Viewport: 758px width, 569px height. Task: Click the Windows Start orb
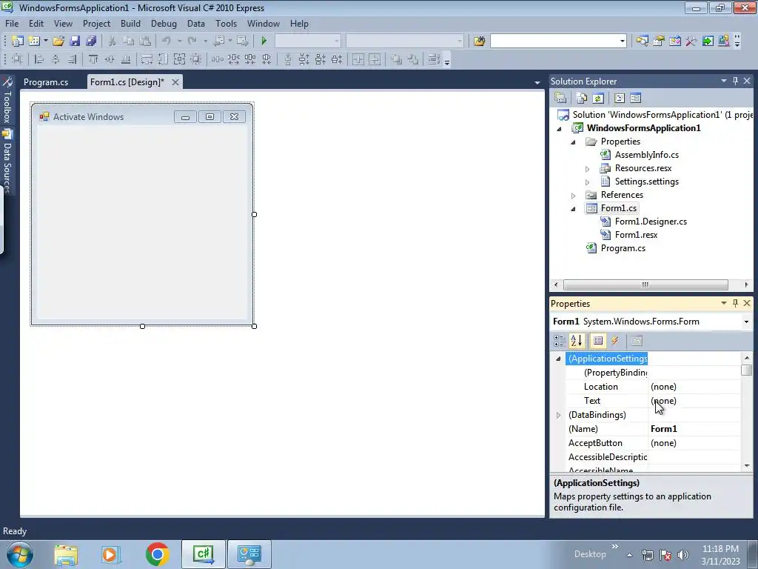(20, 554)
